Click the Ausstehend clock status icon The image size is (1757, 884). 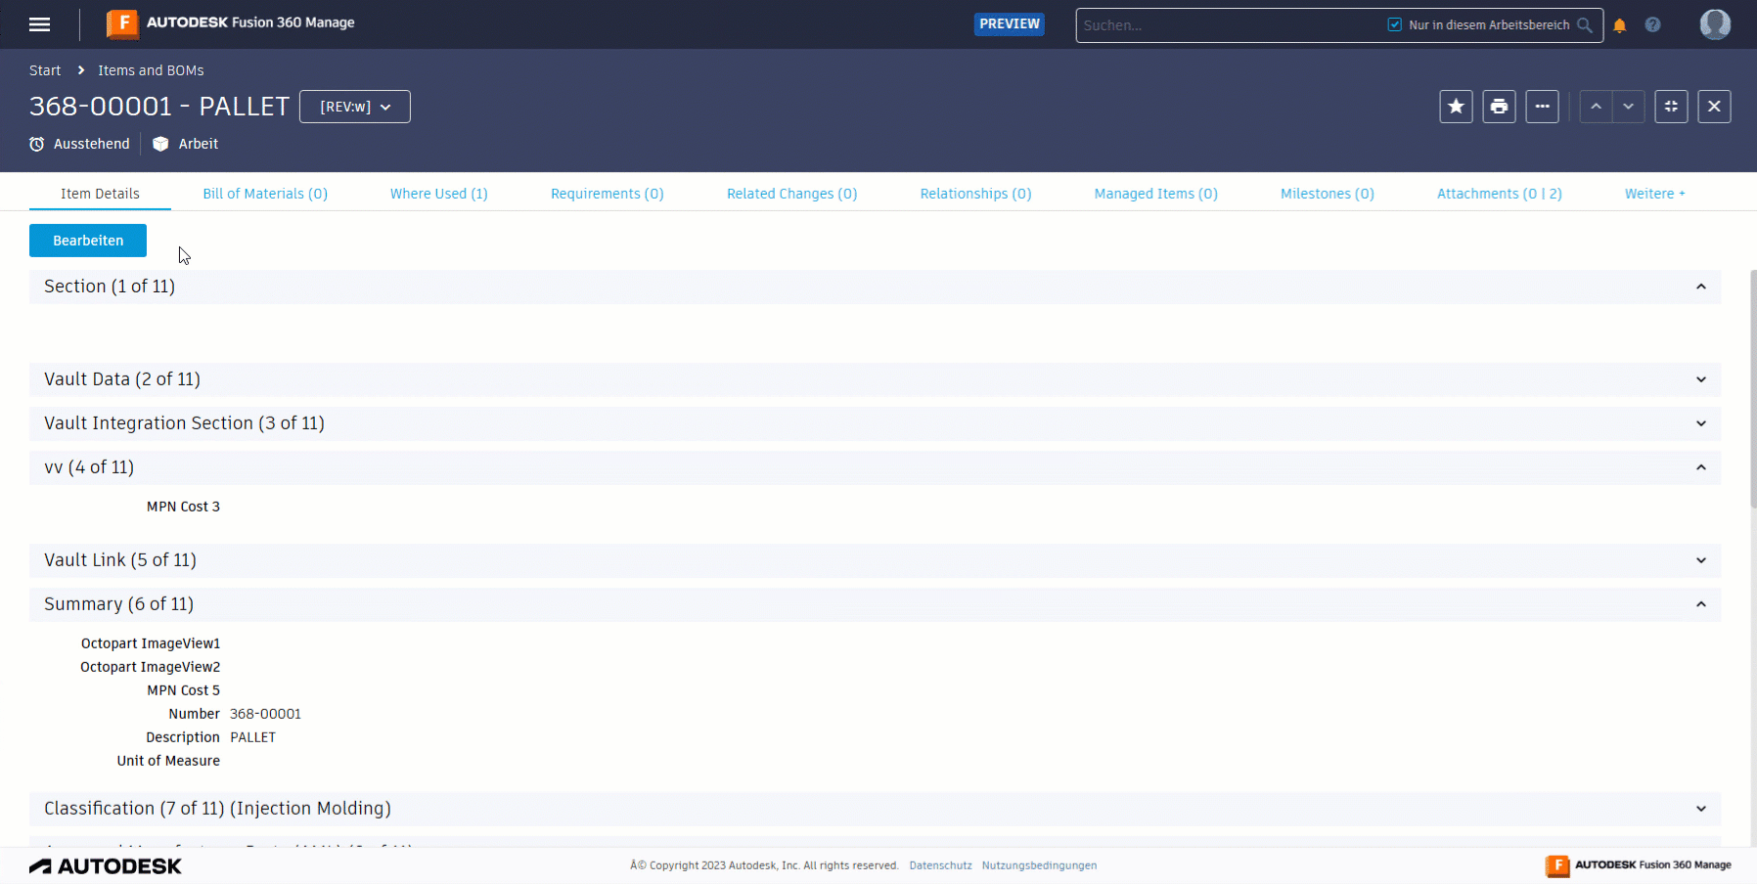[37, 144]
